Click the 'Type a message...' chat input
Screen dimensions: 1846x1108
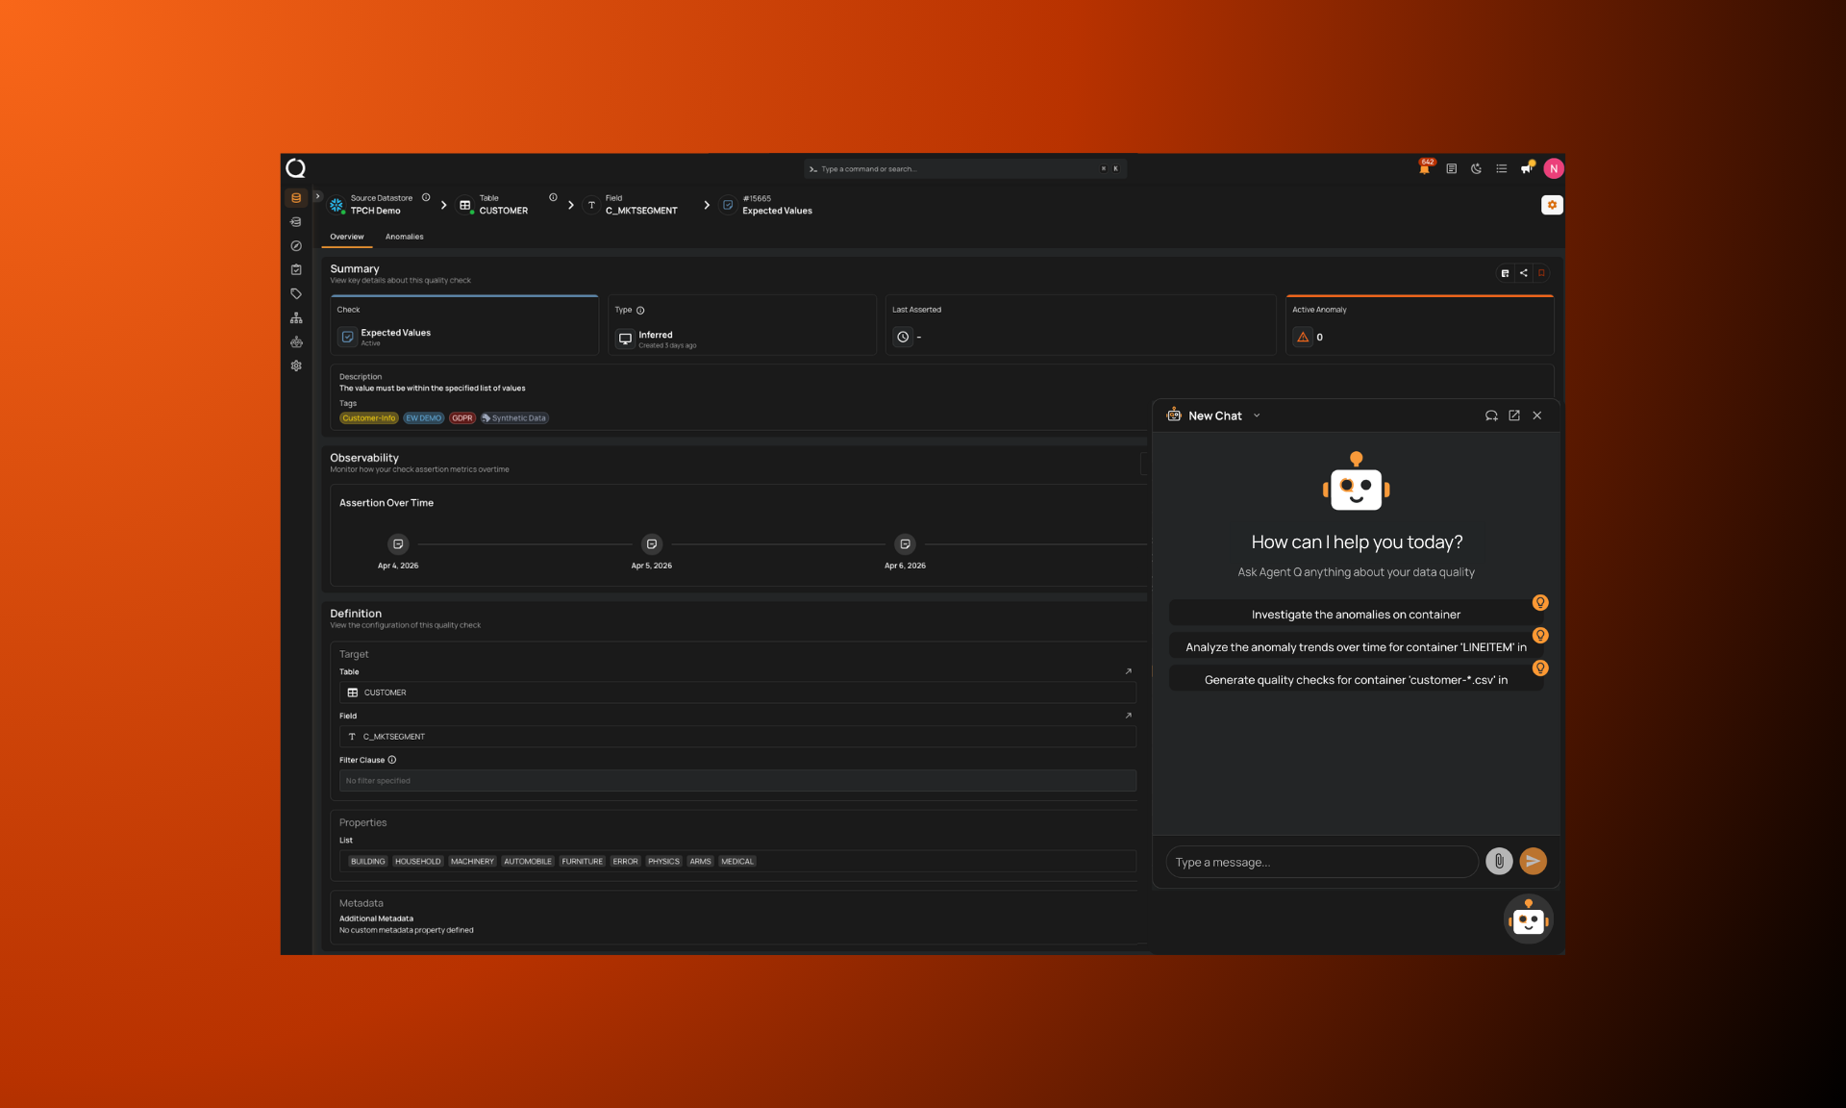point(1321,862)
